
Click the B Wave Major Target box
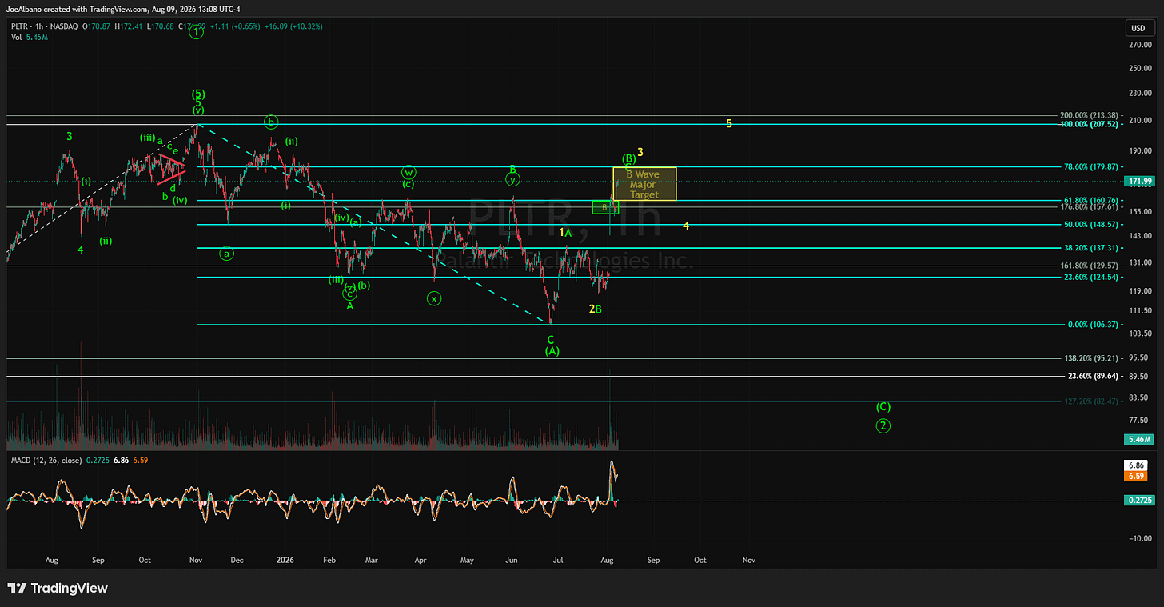click(x=644, y=184)
